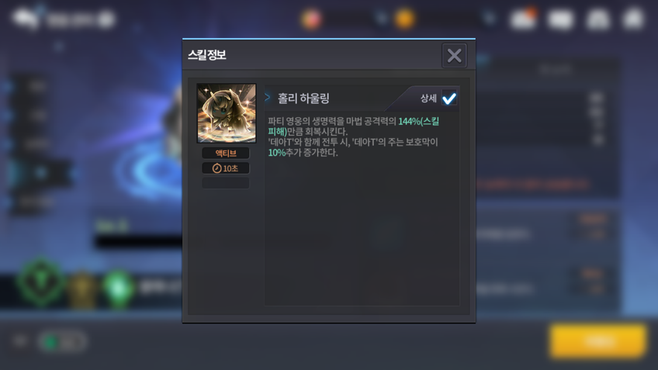
Task: Click the red gem currency icon
Action: [x=311, y=19]
